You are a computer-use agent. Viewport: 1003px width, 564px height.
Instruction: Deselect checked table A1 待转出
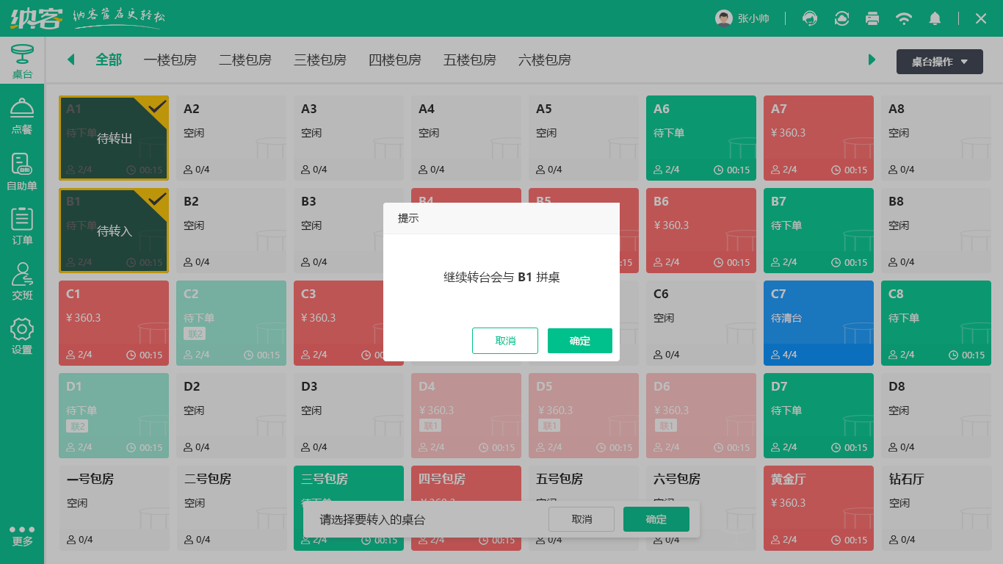pyautogui.click(x=114, y=138)
